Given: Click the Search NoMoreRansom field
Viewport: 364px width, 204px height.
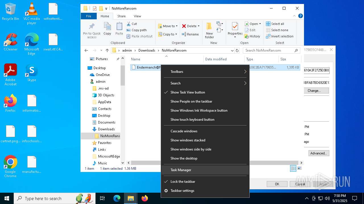Looking at the screenshot, I should click(272, 50).
